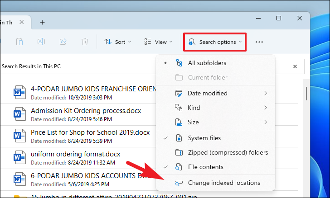
Task: Click Word icon of 4-PODAR JUMBO KIDS FRANCHISE
Action: 19,92
